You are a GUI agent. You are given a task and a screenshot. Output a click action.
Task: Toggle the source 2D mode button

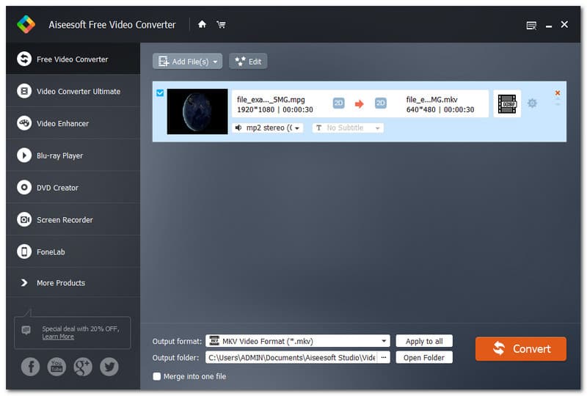click(x=339, y=103)
